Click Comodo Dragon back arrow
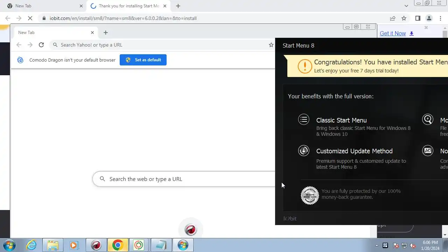 pyautogui.click(x=19, y=45)
